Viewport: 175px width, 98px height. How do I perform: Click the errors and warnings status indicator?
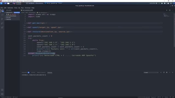pos(15,97)
